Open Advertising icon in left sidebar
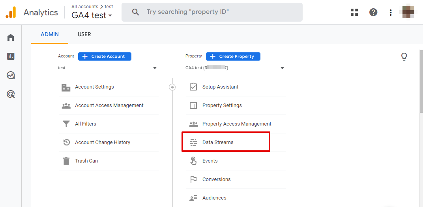Viewport: 423px width, 207px height. click(x=11, y=94)
